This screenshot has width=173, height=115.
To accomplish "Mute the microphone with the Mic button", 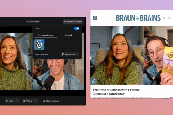I will (x=9, y=101).
